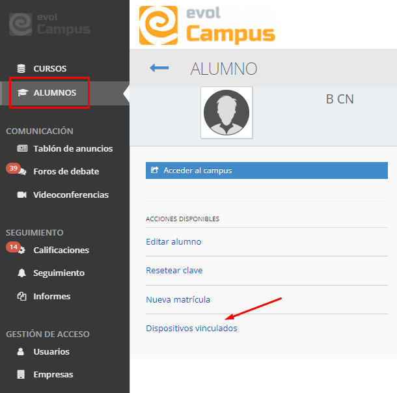The image size is (397, 393).
Task: Open the Cursos menu item
Action: 49,68
